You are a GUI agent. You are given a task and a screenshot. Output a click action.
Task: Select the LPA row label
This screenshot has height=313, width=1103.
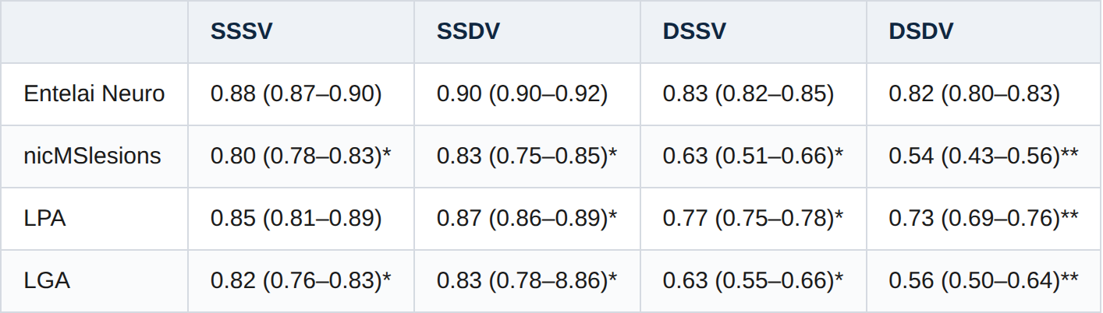tap(44, 219)
